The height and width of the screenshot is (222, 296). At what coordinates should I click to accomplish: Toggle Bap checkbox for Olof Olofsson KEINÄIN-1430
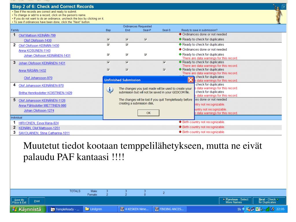108,45
